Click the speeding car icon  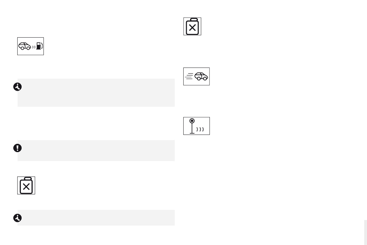coord(196,77)
